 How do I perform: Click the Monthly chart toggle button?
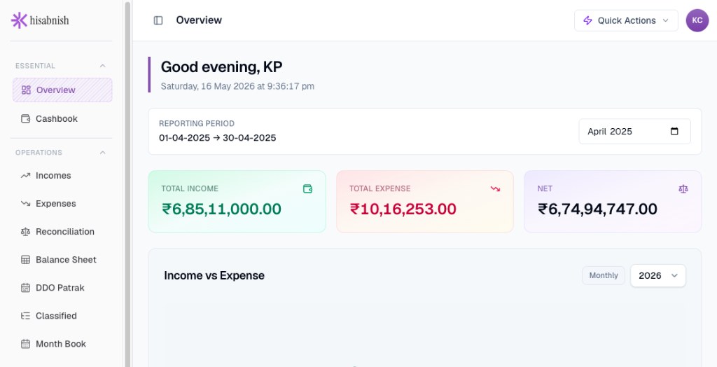[x=603, y=275]
